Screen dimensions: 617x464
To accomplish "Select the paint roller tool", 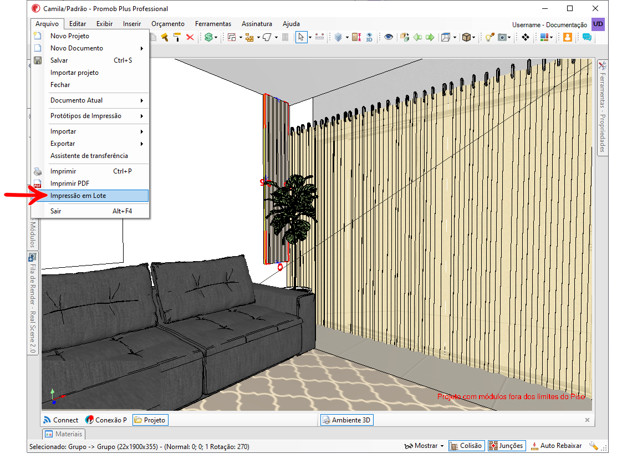I will 177,37.
